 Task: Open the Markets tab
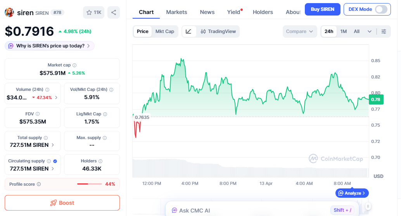[x=176, y=12]
